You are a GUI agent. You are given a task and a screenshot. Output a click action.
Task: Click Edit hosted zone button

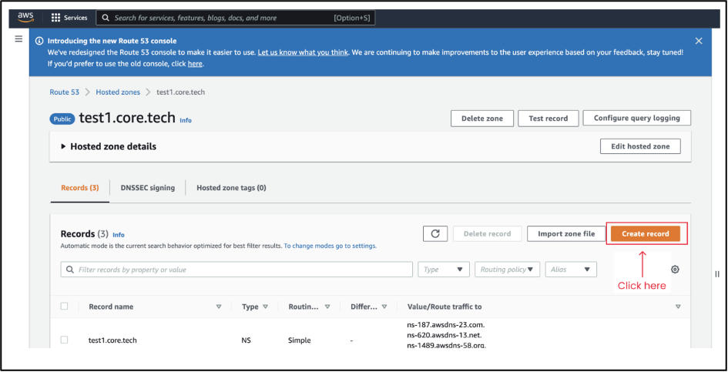(640, 146)
